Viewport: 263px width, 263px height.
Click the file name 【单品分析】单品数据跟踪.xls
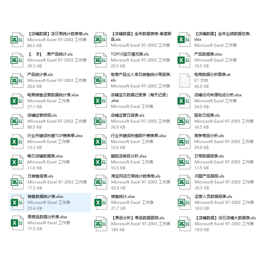click(x=138, y=218)
